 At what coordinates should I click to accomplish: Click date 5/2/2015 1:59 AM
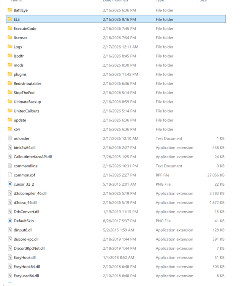119,230
